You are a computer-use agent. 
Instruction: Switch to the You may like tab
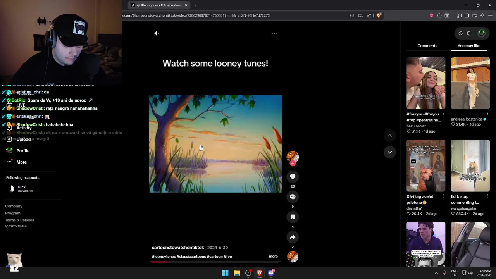[469, 46]
